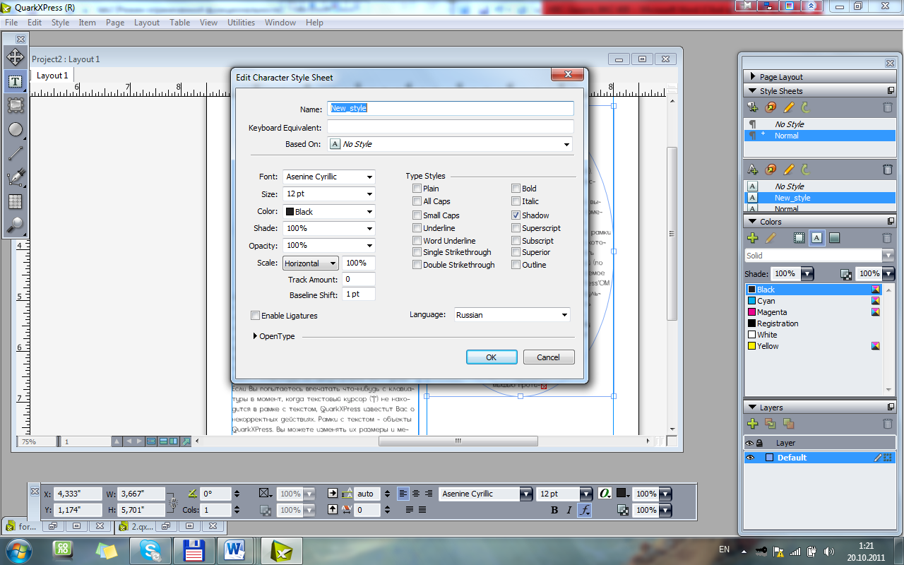Toggle eye visibility of Default layer
This screenshot has height=565, width=904.
pos(750,458)
